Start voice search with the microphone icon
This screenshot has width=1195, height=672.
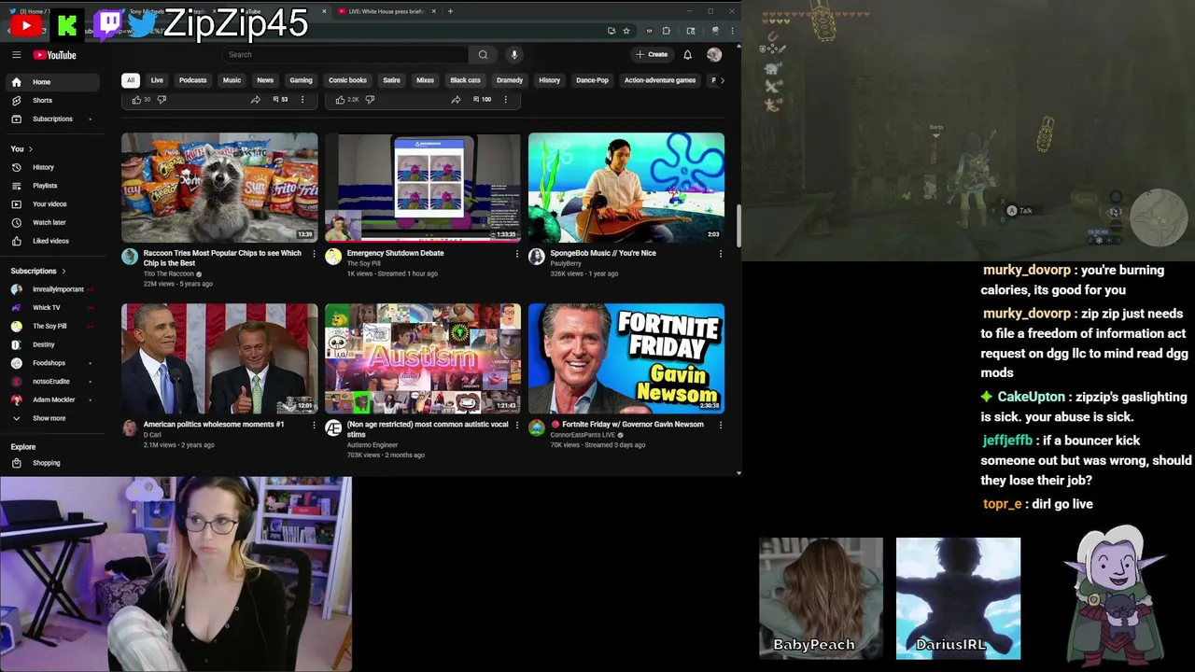click(513, 55)
